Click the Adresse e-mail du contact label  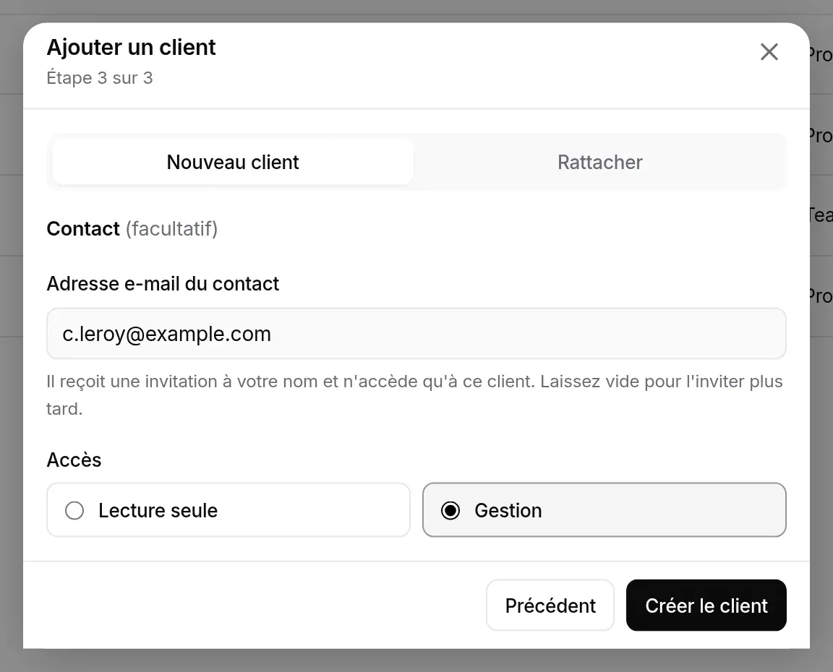[163, 283]
